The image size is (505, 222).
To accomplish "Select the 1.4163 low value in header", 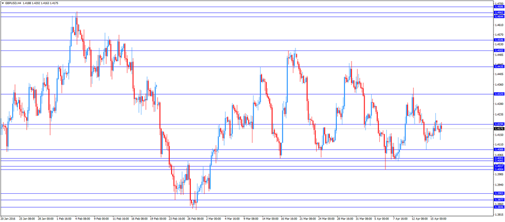I will coord(45,3).
